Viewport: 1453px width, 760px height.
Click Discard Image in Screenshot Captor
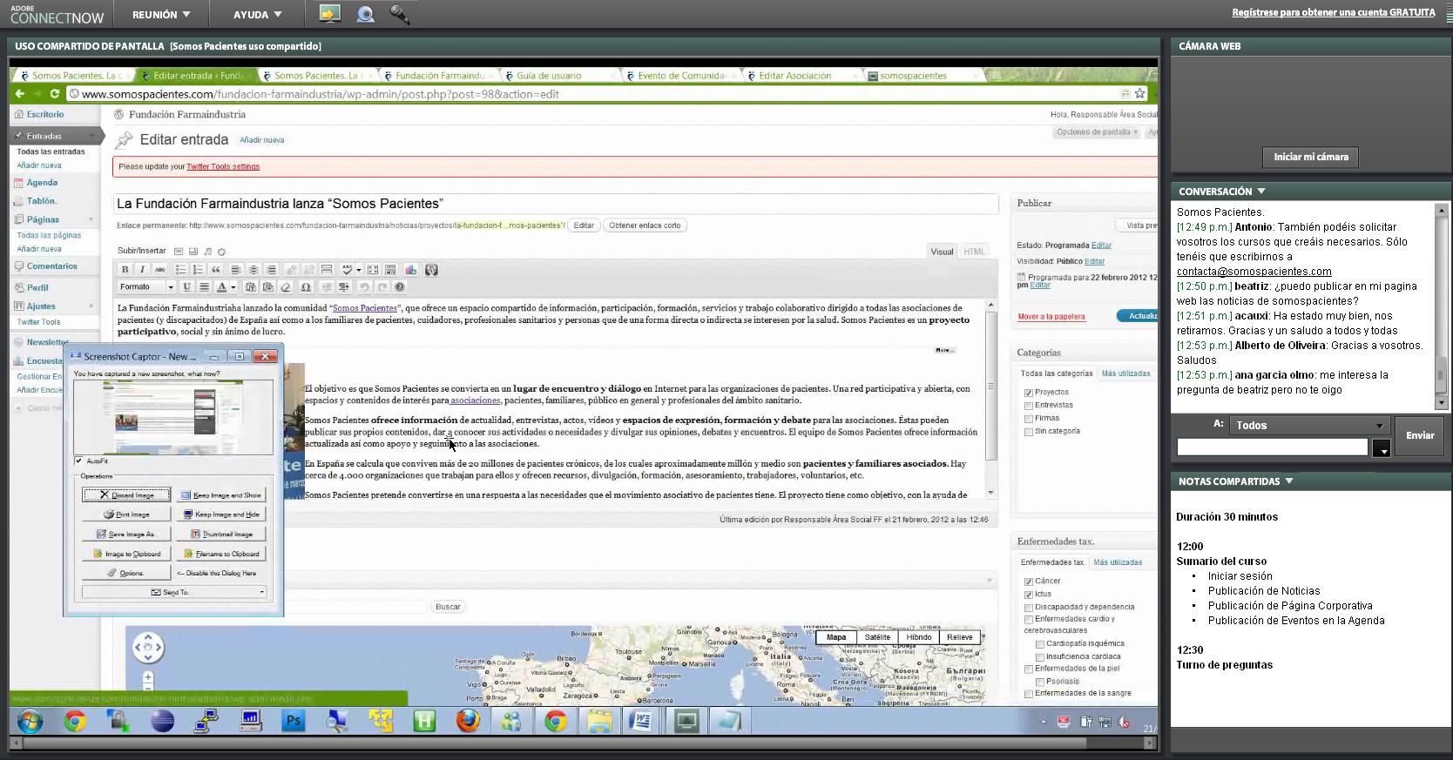(x=126, y=494)
